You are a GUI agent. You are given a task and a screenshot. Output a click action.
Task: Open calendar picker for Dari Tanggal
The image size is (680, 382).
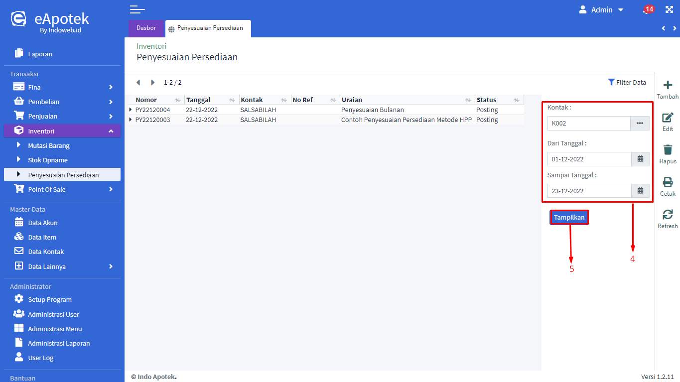point(641,159)
